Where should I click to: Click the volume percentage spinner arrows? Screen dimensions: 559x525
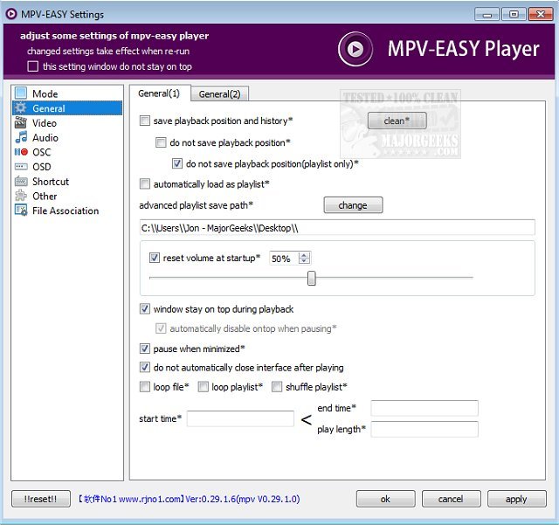tap(304, 259)
